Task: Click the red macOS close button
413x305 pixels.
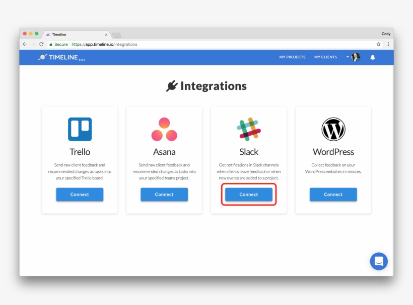Action: coord(25,34)
